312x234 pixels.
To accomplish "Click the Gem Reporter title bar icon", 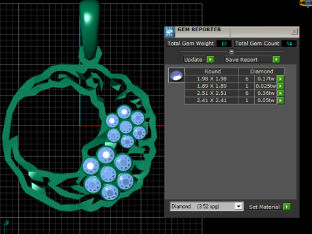I will tap(169, 32).
